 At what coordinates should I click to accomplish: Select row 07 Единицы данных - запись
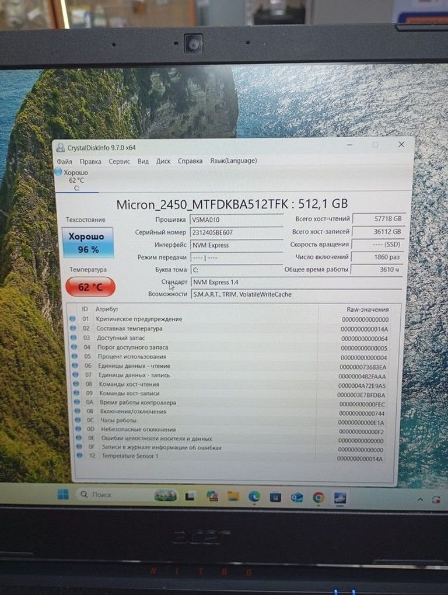[230, 375]
